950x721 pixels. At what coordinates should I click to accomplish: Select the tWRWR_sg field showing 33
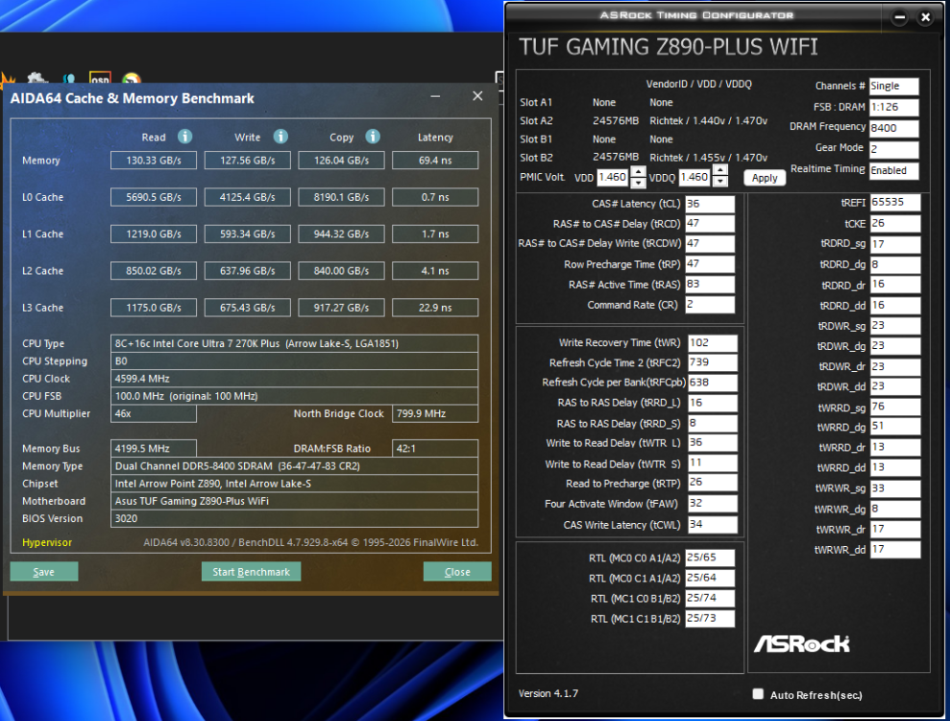895,488
